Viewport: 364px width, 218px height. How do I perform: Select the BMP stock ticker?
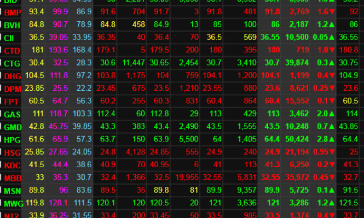[13, 12]
